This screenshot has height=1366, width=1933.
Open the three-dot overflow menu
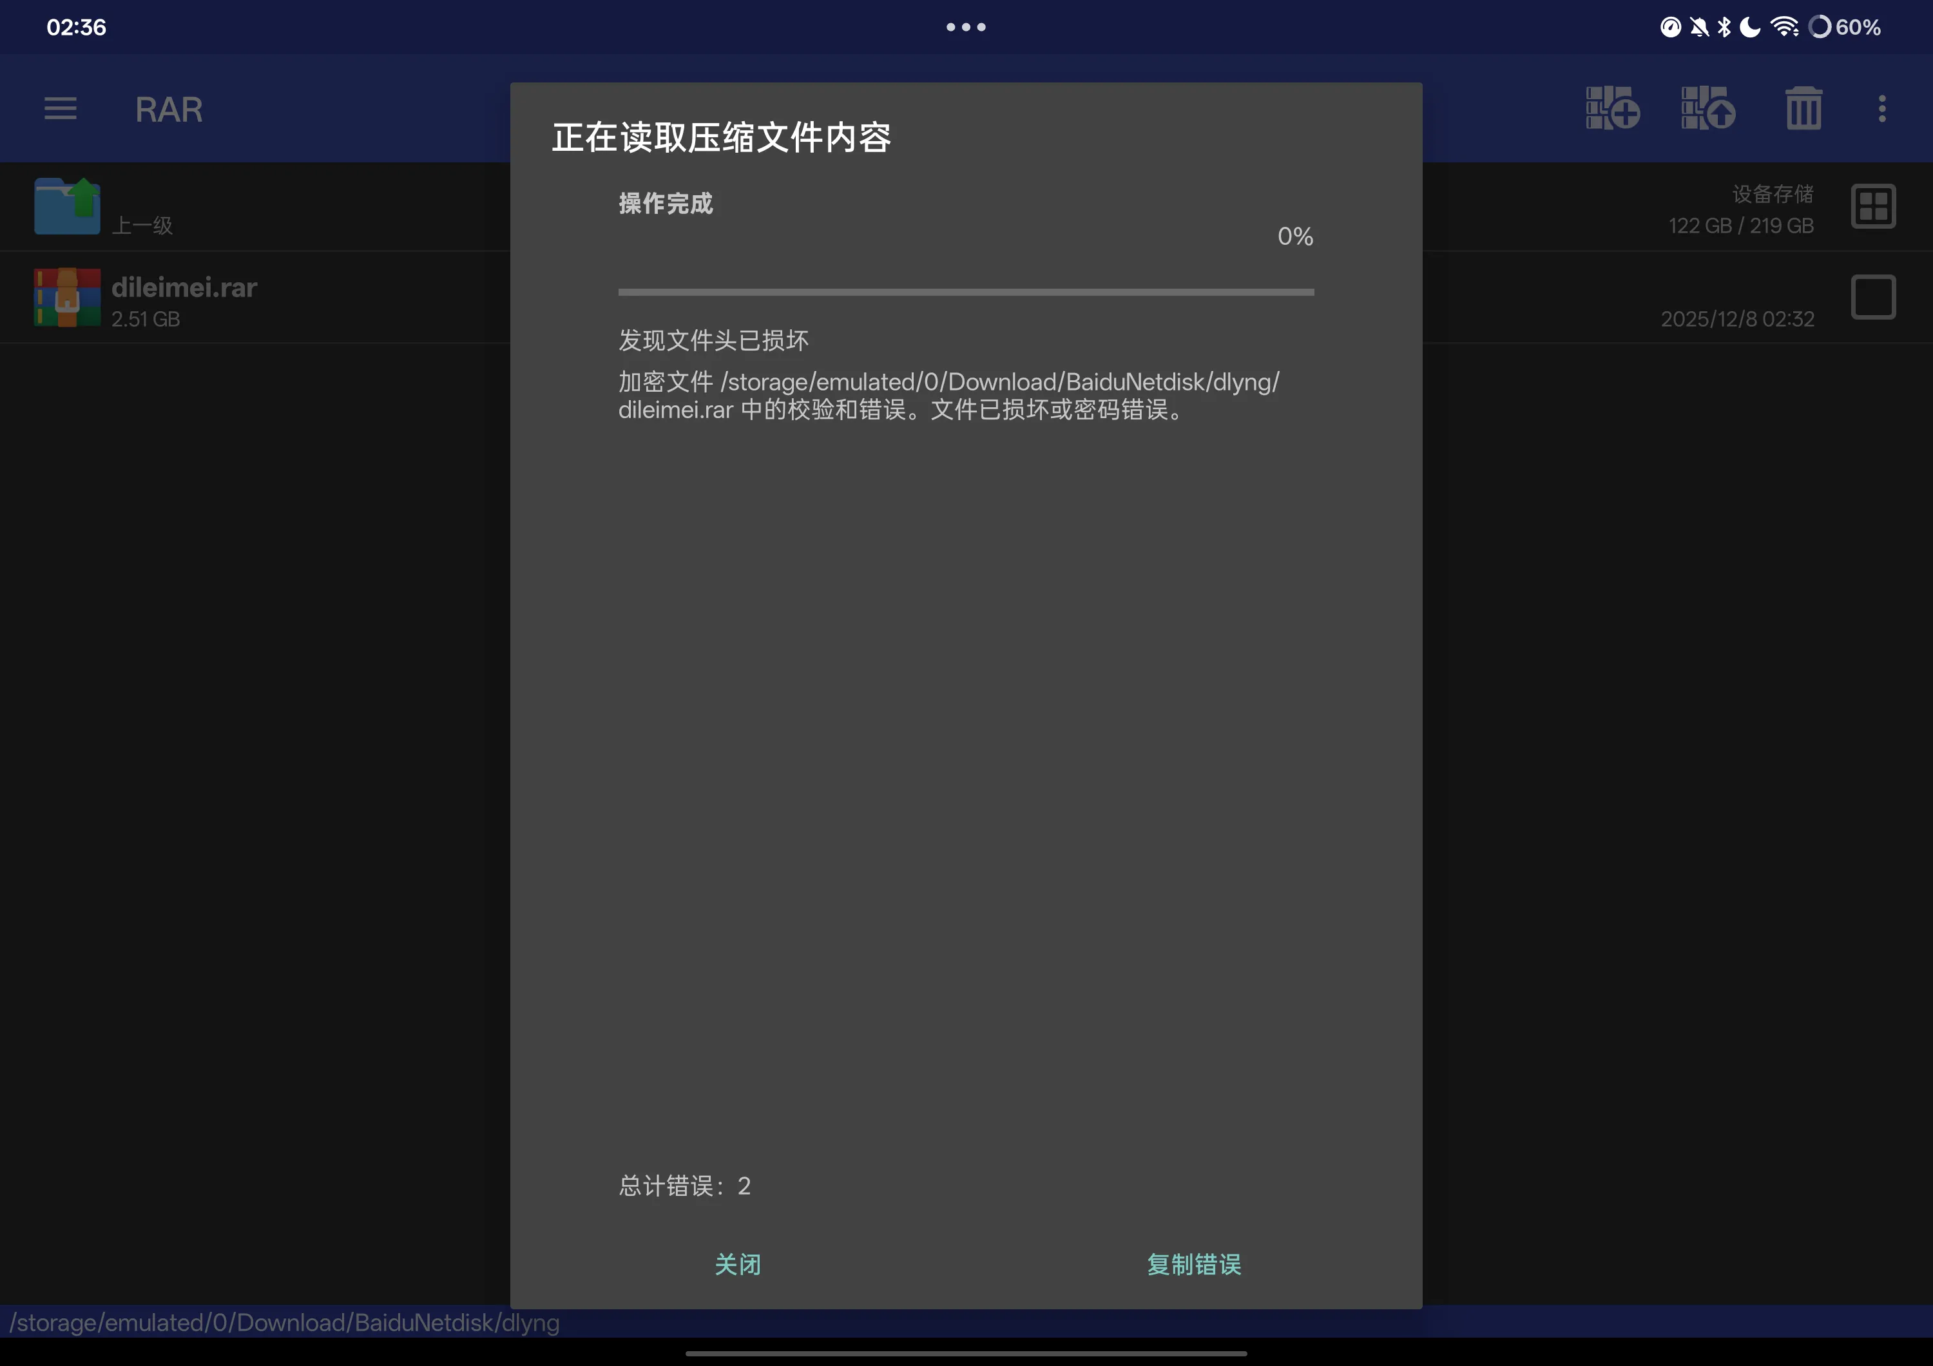click(x=1883, y=109)
